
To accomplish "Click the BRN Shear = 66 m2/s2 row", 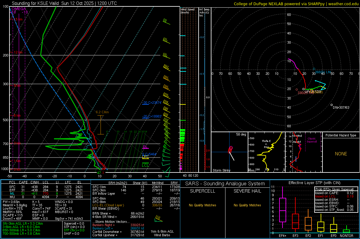I will pos(118,213).
